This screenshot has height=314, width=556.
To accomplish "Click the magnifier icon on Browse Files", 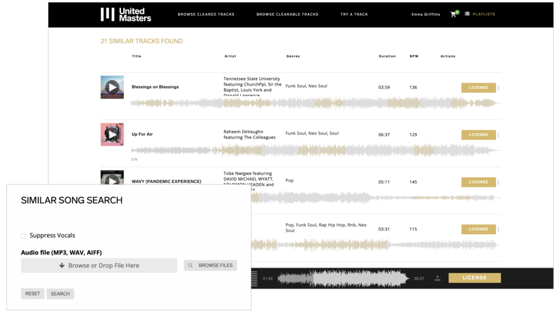I will tap(190, 265).
